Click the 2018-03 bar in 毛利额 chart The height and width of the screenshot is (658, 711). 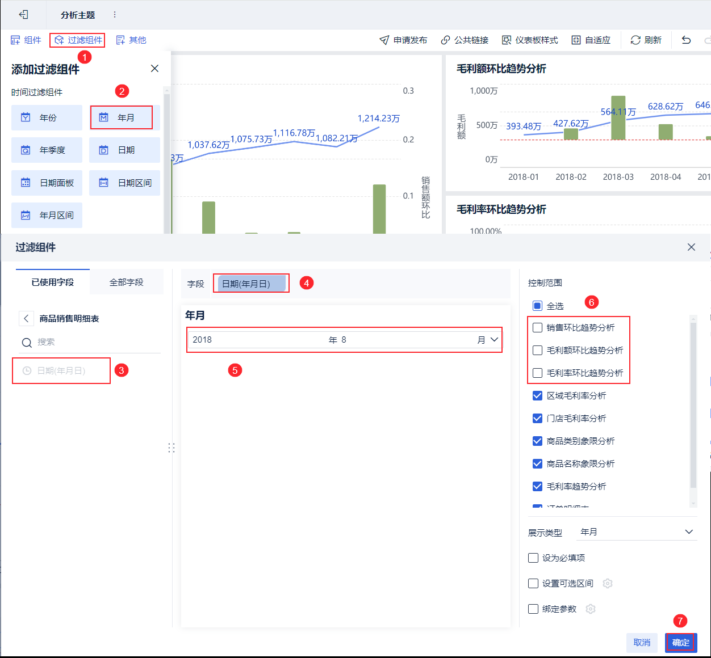[x=618, y=117]
